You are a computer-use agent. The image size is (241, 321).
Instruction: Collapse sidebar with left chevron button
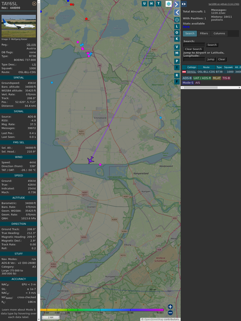click(177, 12)
